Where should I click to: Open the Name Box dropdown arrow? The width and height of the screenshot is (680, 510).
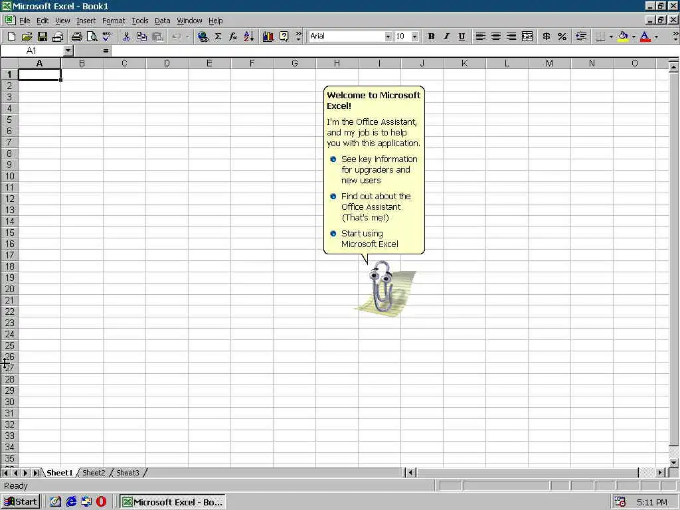pyautogui.click(x=68, y=50)
